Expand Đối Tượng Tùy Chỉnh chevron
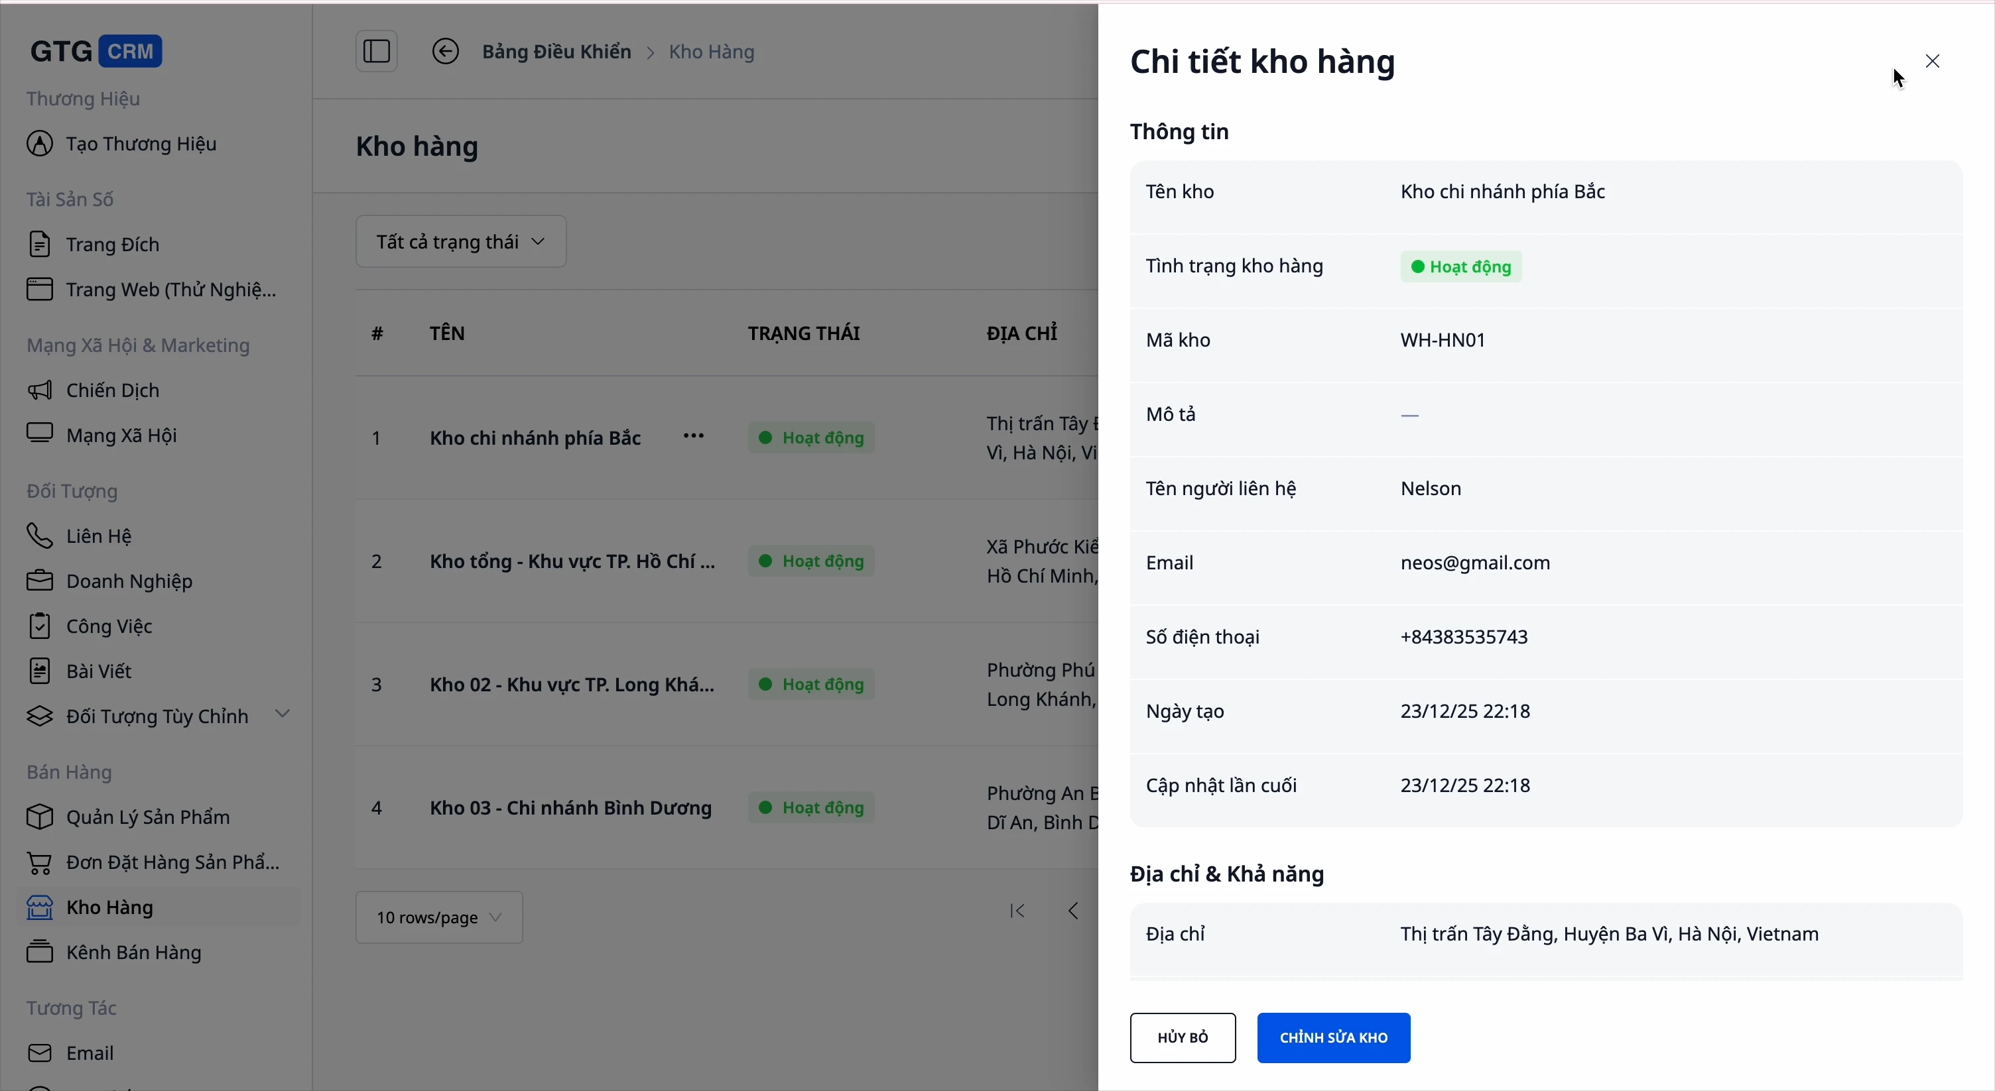The width and height of the screenshot is (1995, 1091). (283, 714)
